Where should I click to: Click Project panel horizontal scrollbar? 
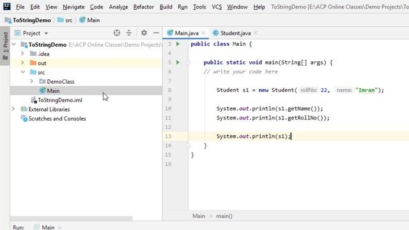pyautogui.click(x=71, y=218)
